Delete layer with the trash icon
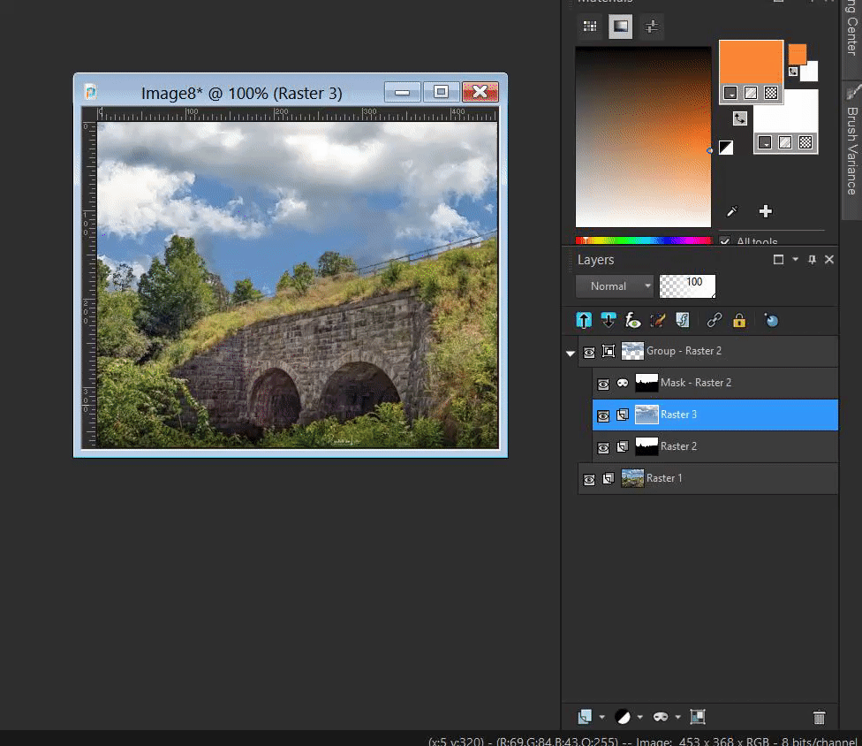 pyautogui.click(x=819, y=717)
